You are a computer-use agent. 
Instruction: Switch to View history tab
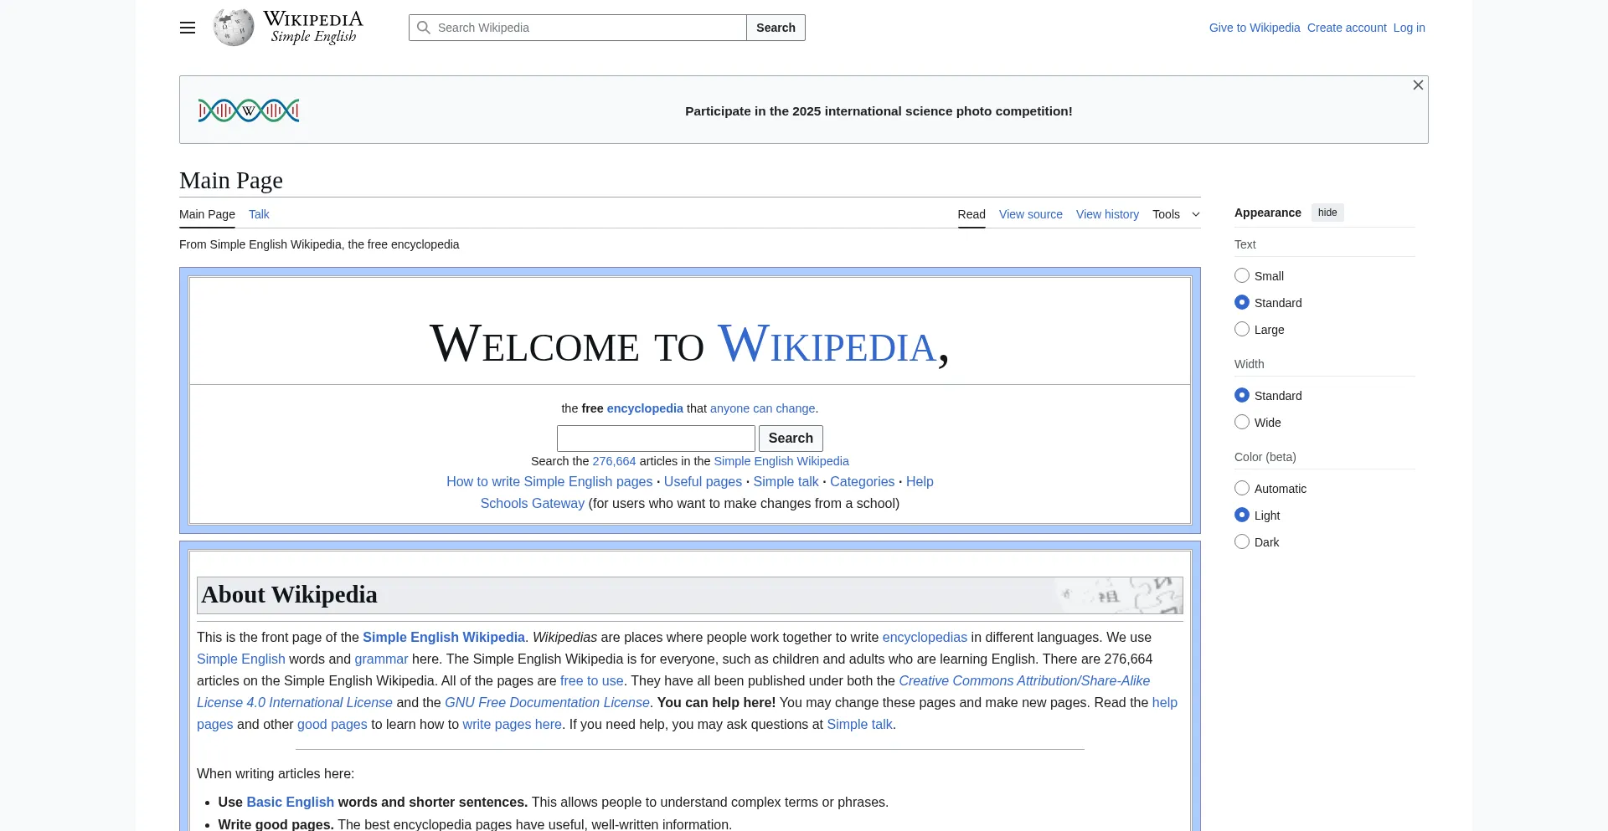click(x=1107, y=214)
